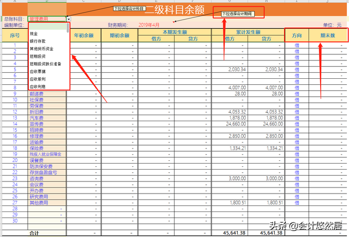Select the 残疾人就业保障金 cell
The width and height of the screenshot is (349, 237).
47,154
